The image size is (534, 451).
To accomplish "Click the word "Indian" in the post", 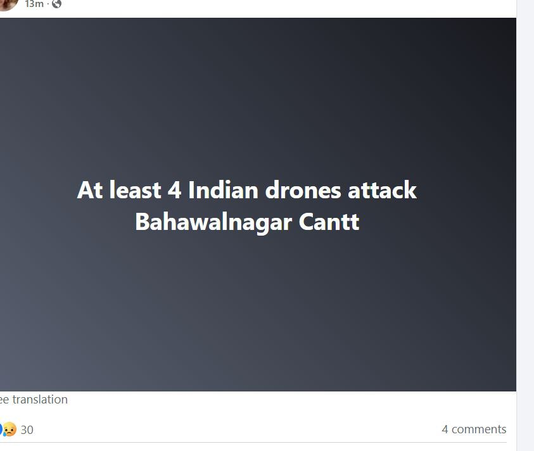I will point(223,190).
